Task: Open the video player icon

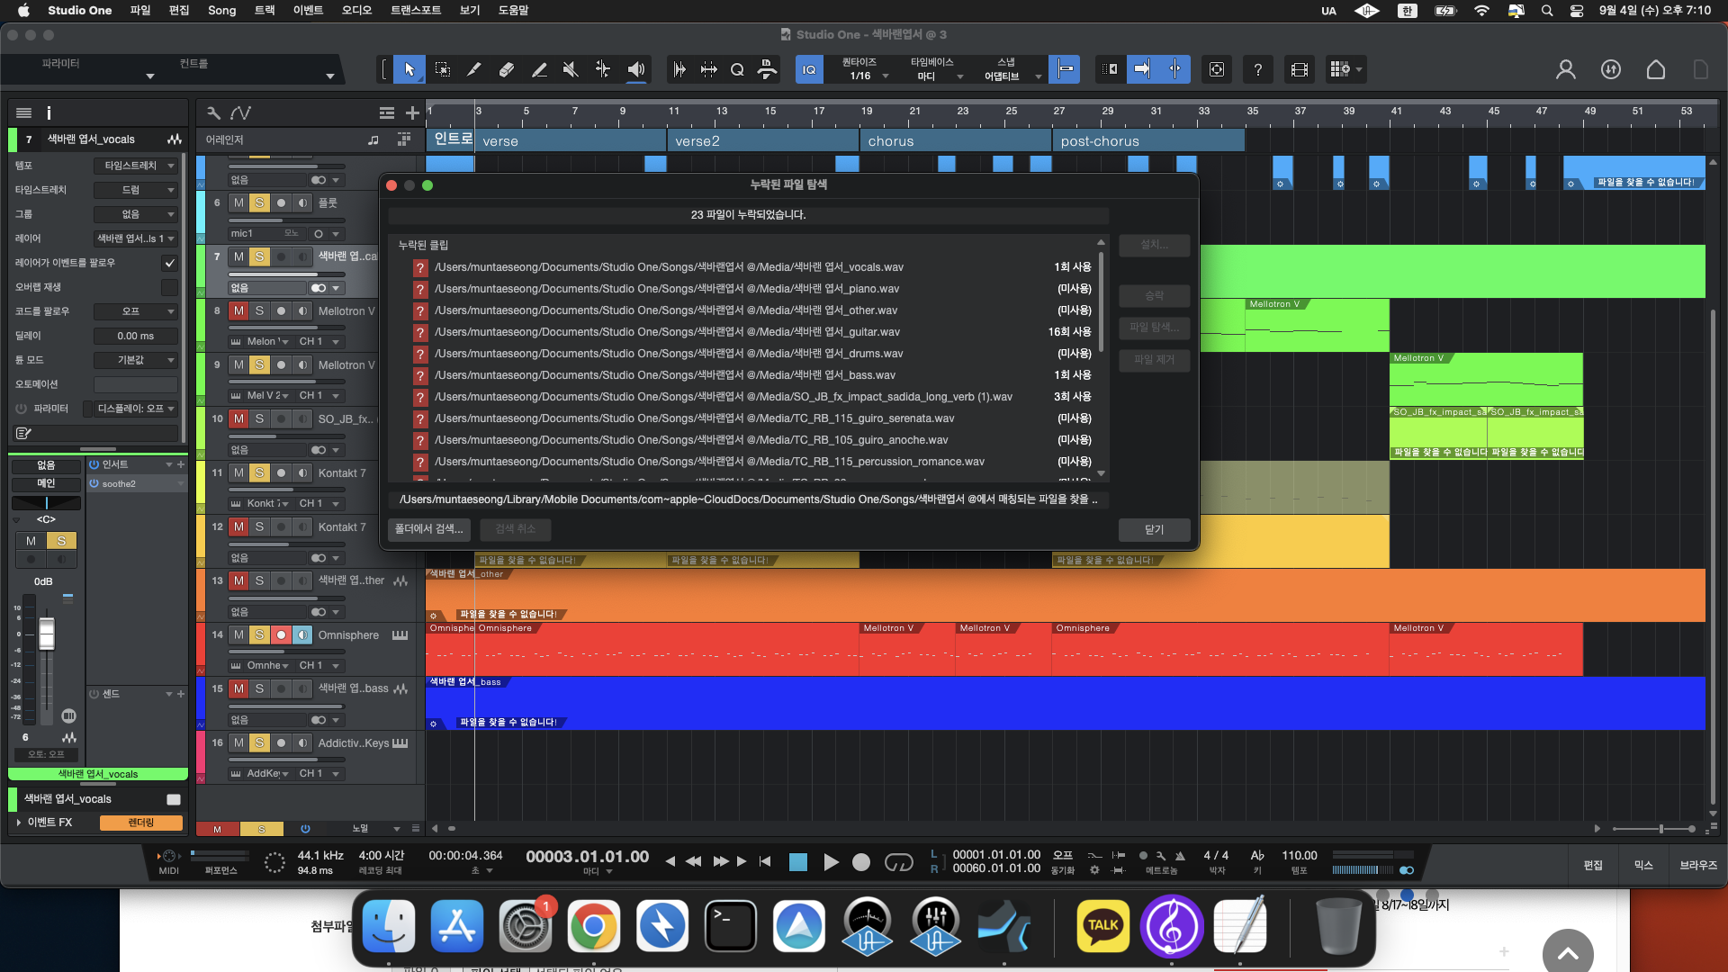Action: click(1299, 69)
